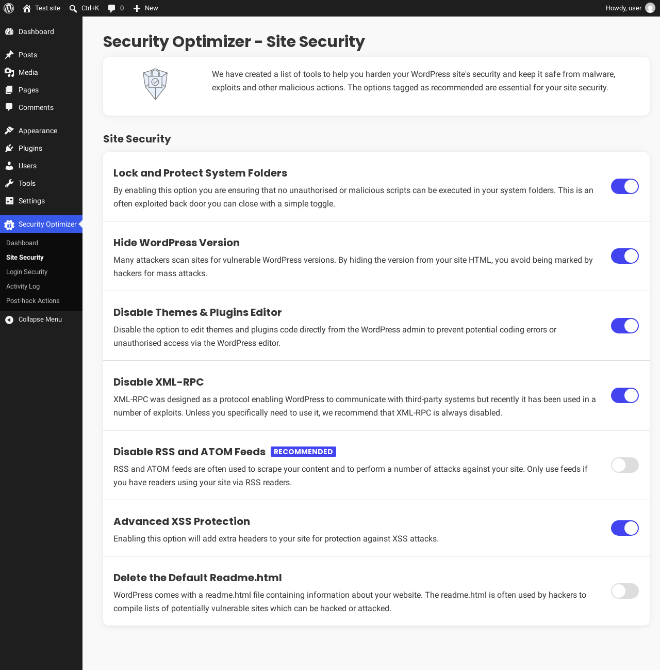Click the Tools menu label
660x670 pixels.
[x=27, y=183]
